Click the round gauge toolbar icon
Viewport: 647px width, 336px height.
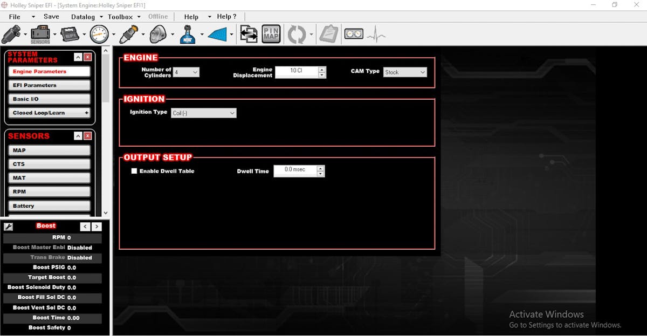tap(99, 35)
